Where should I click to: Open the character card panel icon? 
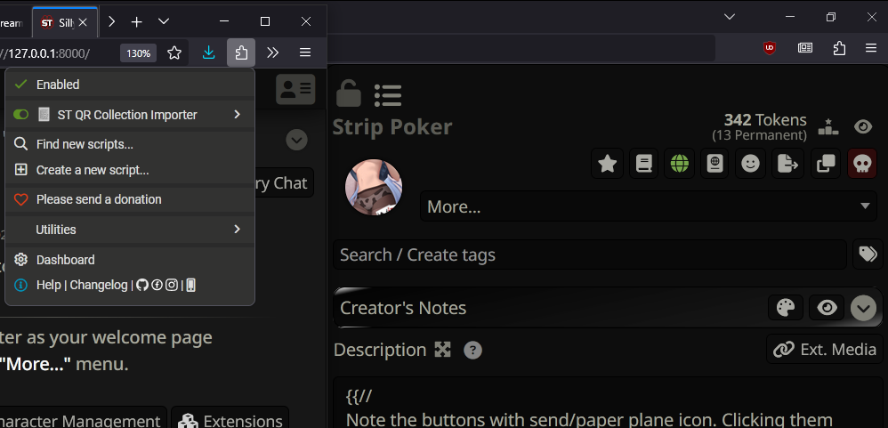295,89
